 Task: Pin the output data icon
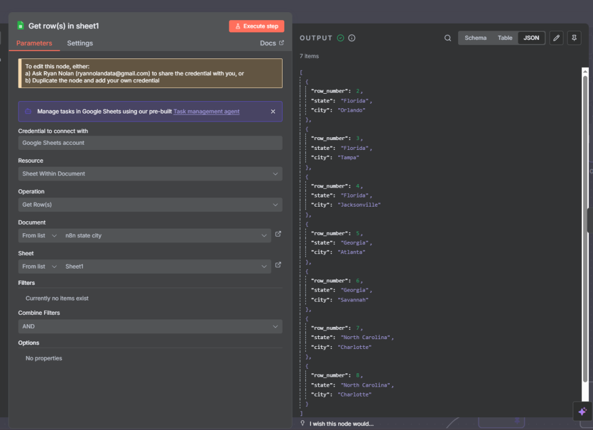coord(574,38)
